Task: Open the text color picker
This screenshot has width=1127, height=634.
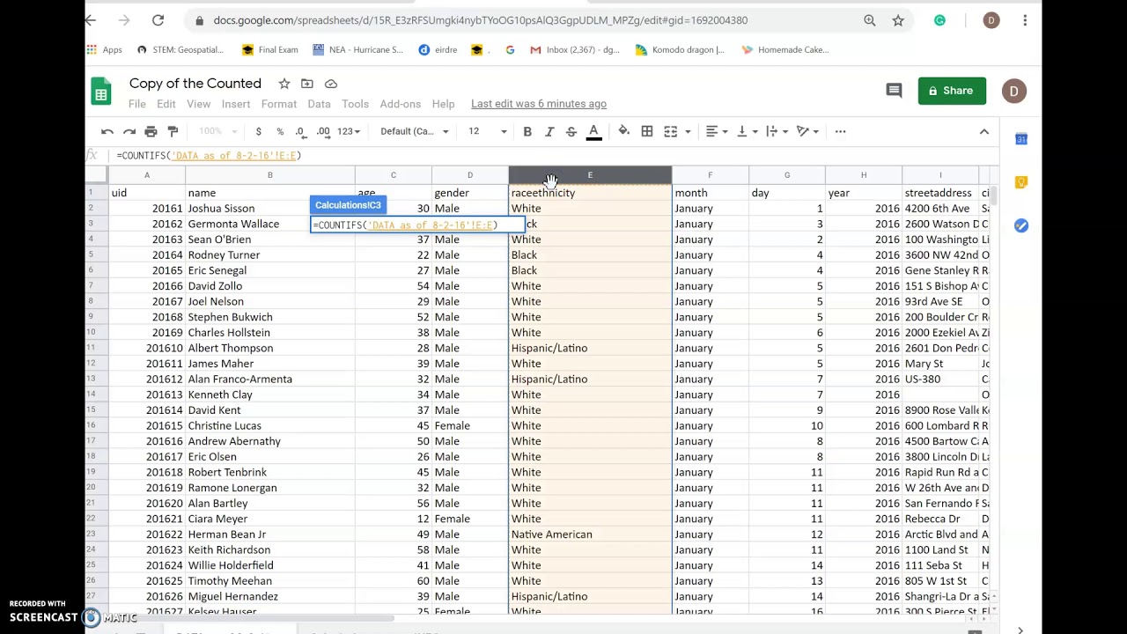Action: point(593,131)
